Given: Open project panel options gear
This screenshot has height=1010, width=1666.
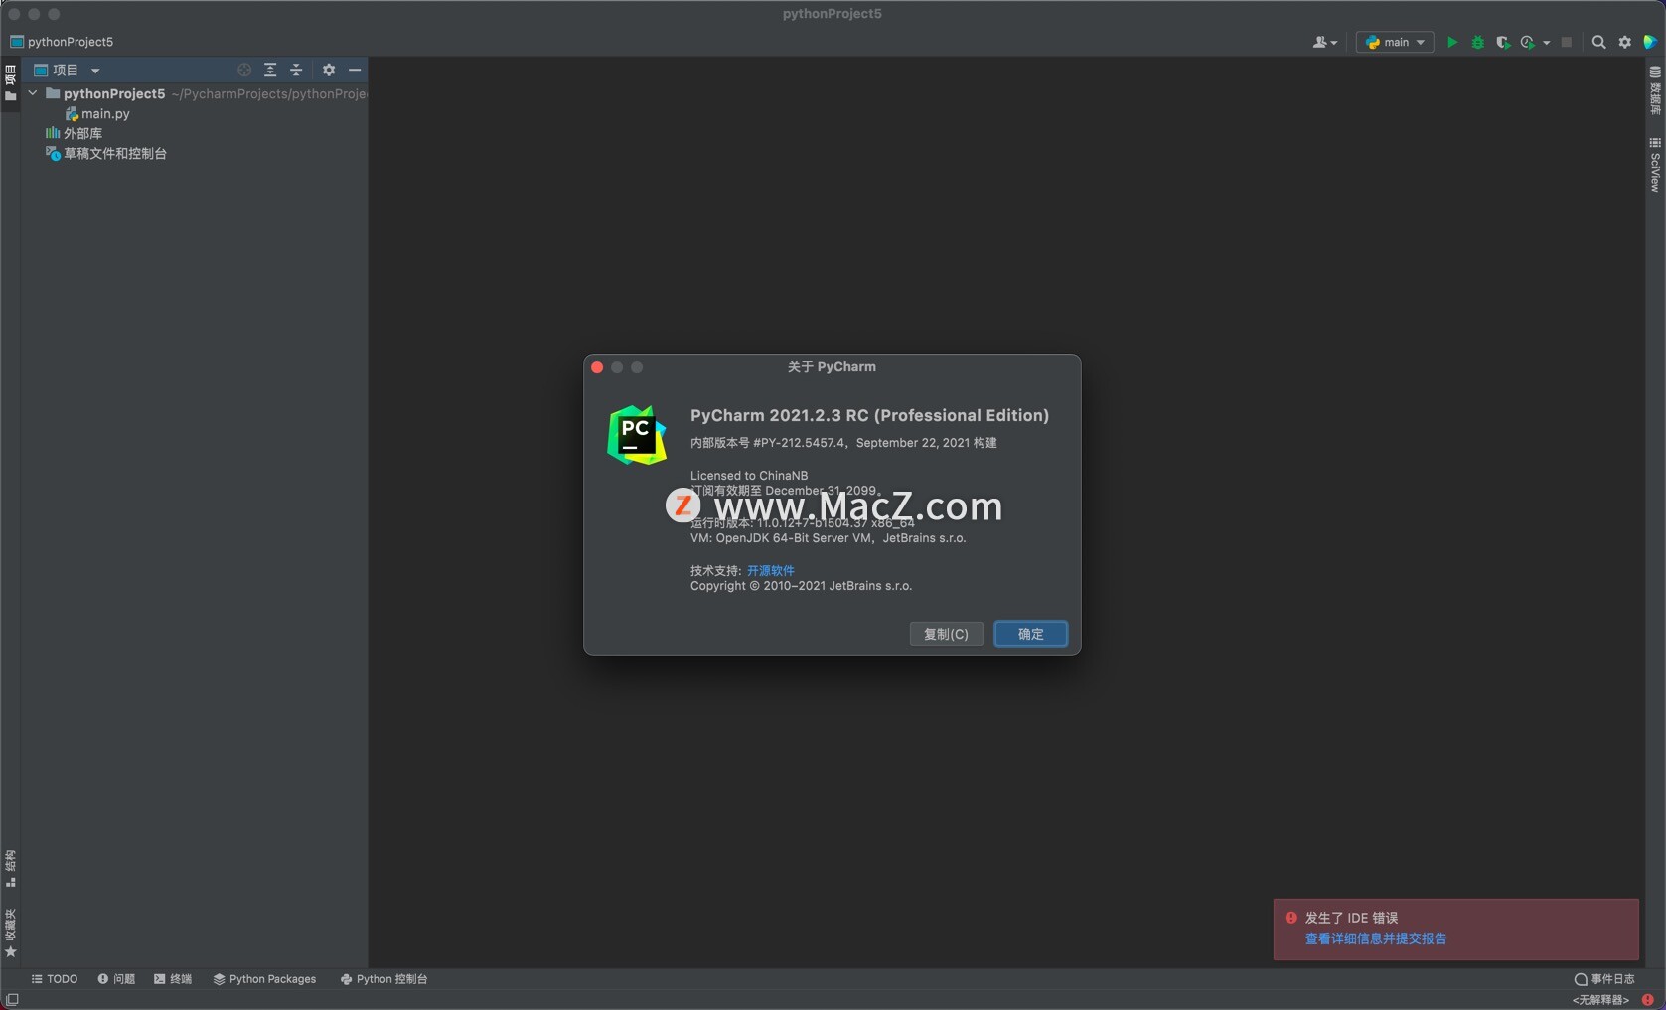Looking at the screenshot, I should click(329, 71).
